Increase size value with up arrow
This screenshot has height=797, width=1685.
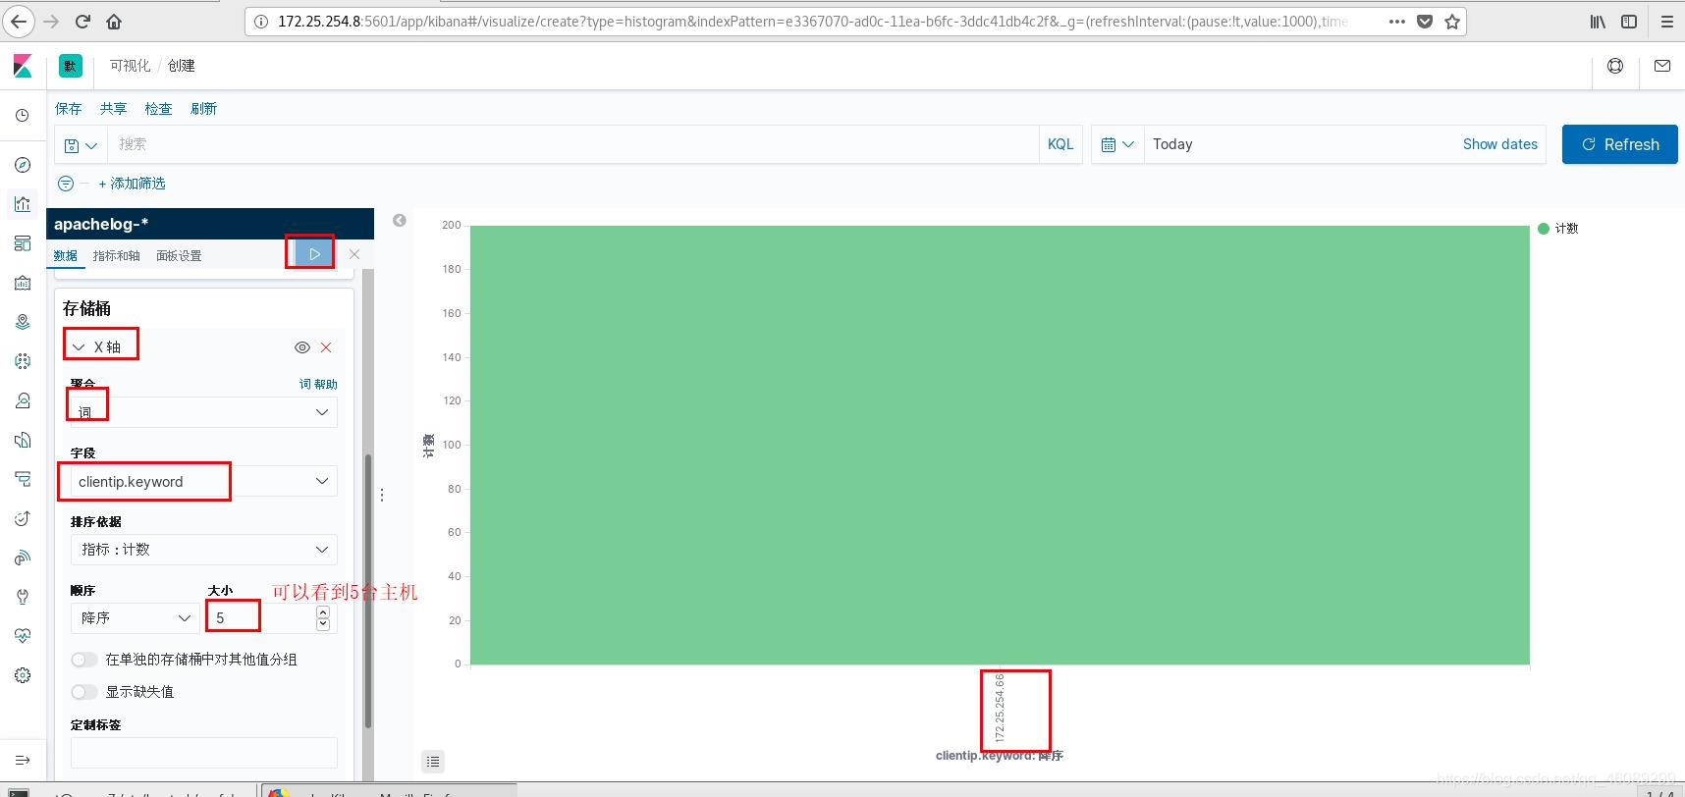click(x=323, y=611)
